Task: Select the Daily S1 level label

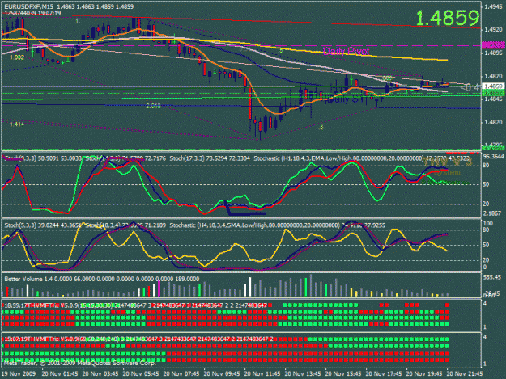Action: tap(347, 99)
